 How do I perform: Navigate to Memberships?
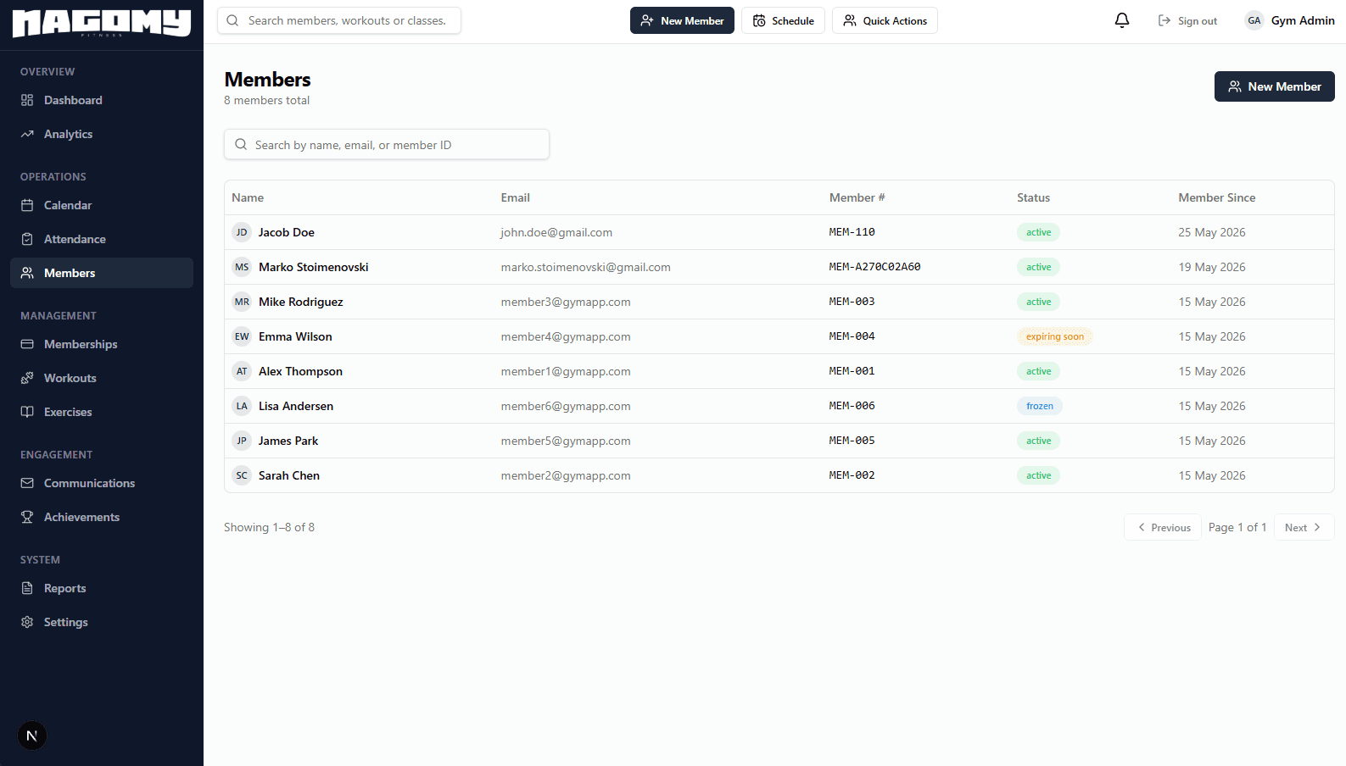pos(102,344)
